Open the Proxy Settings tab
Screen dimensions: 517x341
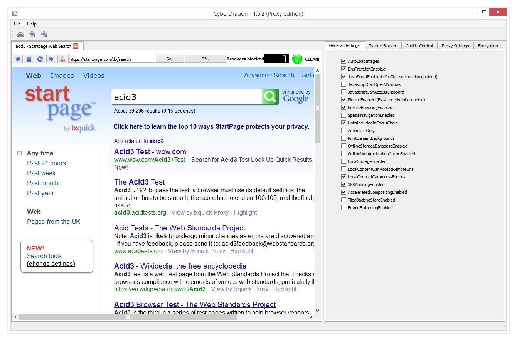(455, 46)
